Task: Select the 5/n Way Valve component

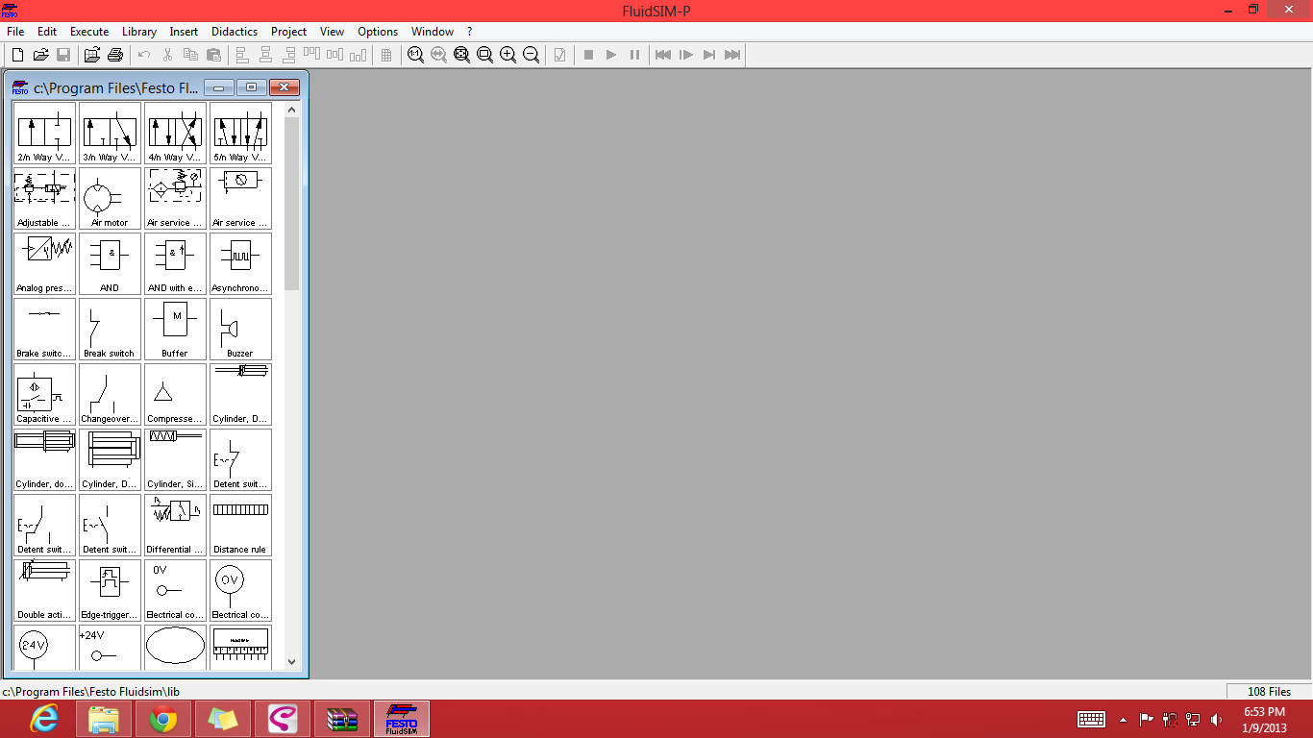Action: 240,134
